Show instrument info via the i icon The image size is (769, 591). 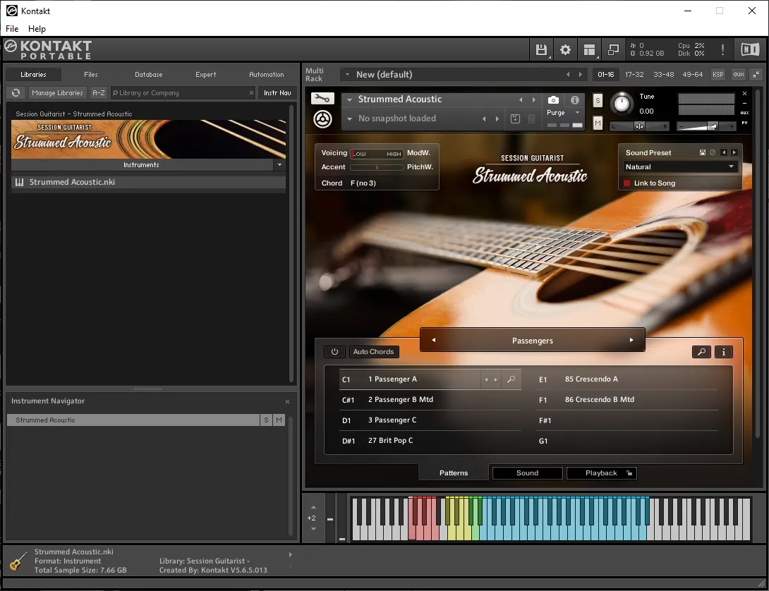click(574, 99)
